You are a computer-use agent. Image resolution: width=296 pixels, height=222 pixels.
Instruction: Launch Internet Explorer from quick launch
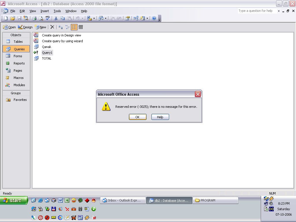point(40,201)
